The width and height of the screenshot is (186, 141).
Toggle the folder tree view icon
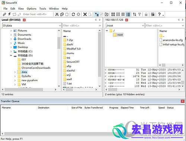pyautogui.click(x=97, y=14)
